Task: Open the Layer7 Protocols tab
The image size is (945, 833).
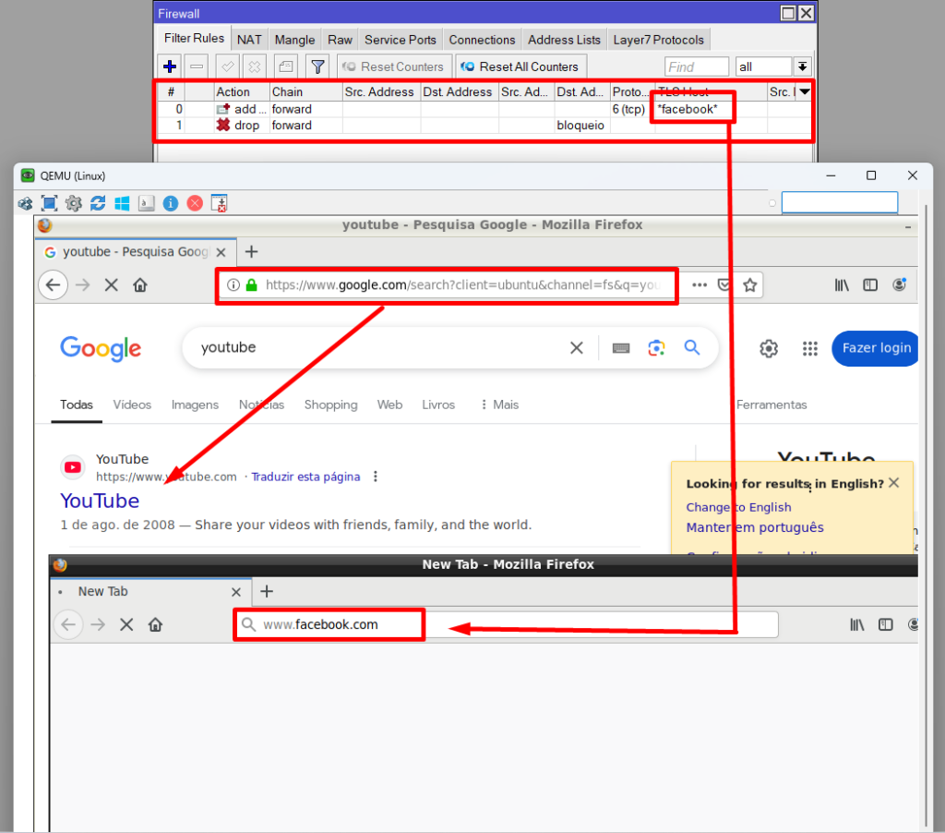Action: click(x=658, y=40)
